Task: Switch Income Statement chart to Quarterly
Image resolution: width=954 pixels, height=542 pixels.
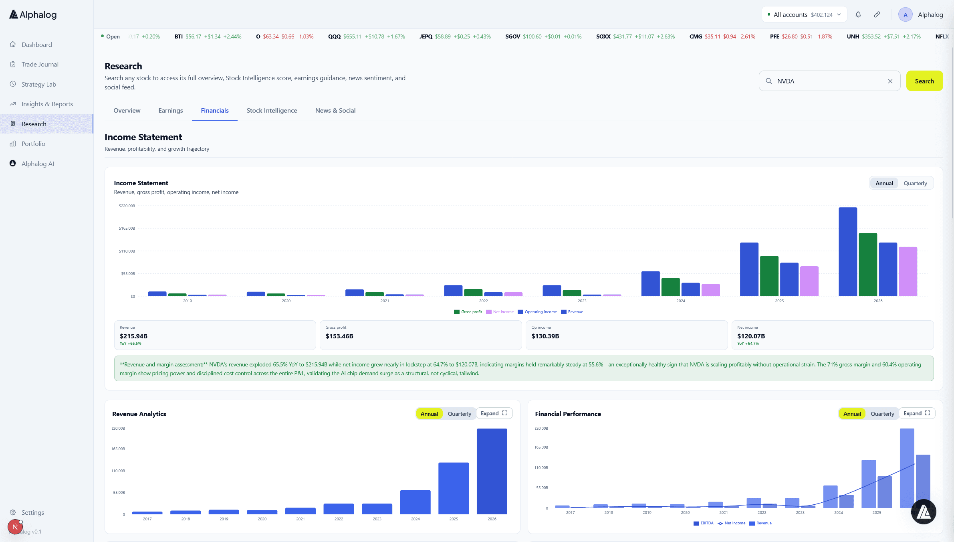Action: [x=915, y=183]
